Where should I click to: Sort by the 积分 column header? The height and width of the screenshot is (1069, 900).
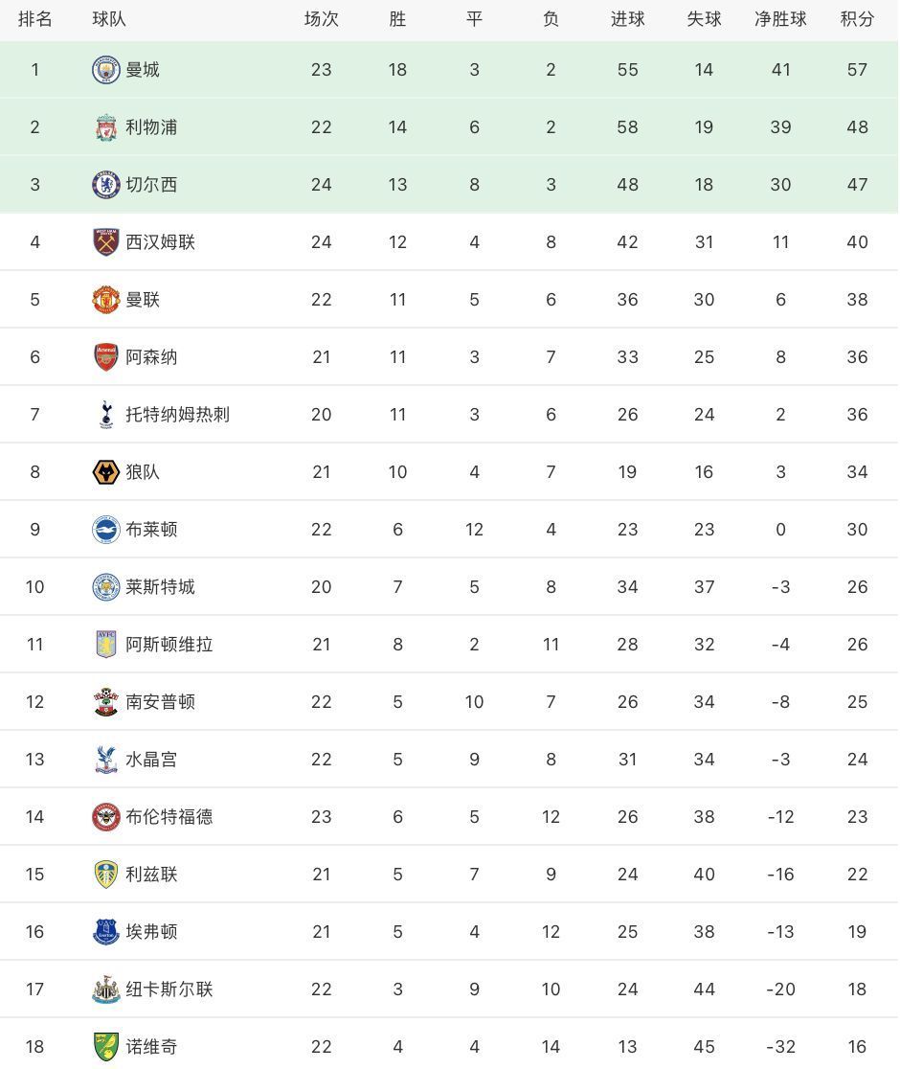tap(857, 19)
